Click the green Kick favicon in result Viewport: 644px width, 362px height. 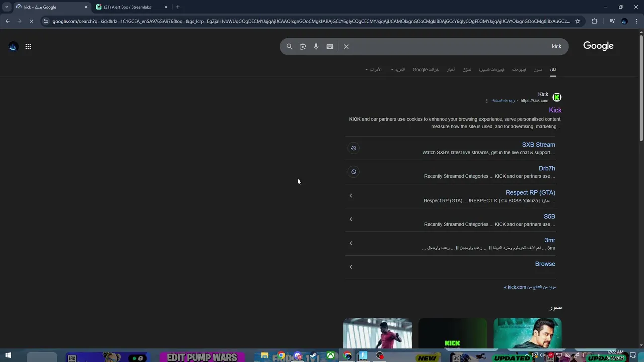click(x=557, y=97)
